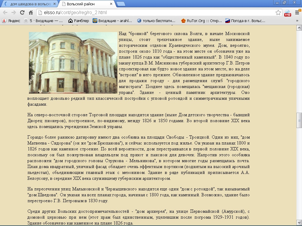Close the Вольский район tab

pyautogui.click(x=111, y=4)
